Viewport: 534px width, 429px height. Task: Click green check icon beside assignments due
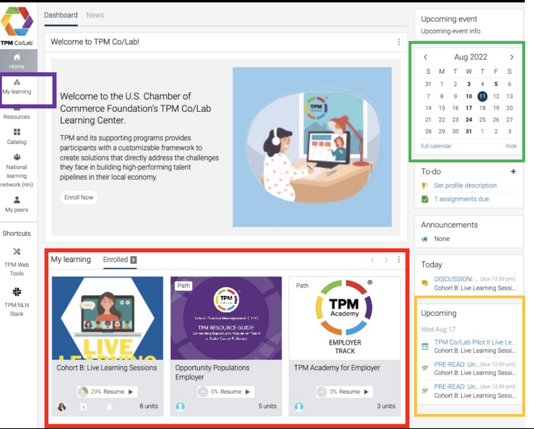(424, 199)
